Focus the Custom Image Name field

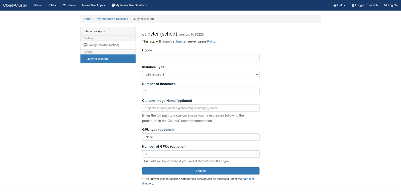(201, 108)
